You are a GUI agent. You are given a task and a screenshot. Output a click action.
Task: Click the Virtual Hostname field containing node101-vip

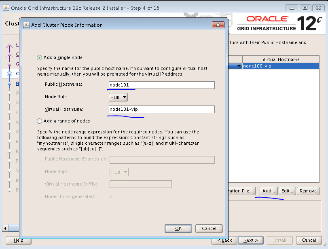[x=162, y=110]
